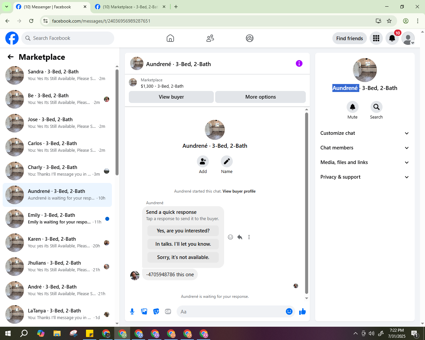Bookmark this page with the star icon

pos(389,21)
